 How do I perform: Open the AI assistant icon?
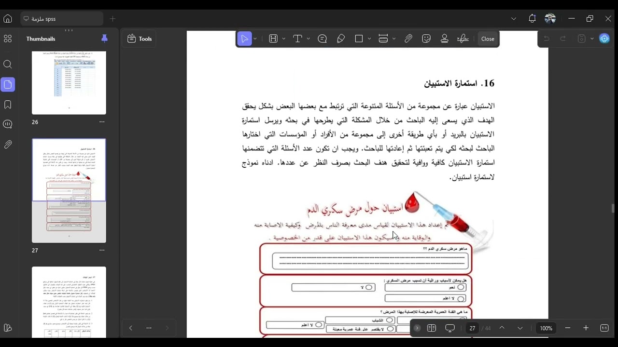click(x=604, y=39)
